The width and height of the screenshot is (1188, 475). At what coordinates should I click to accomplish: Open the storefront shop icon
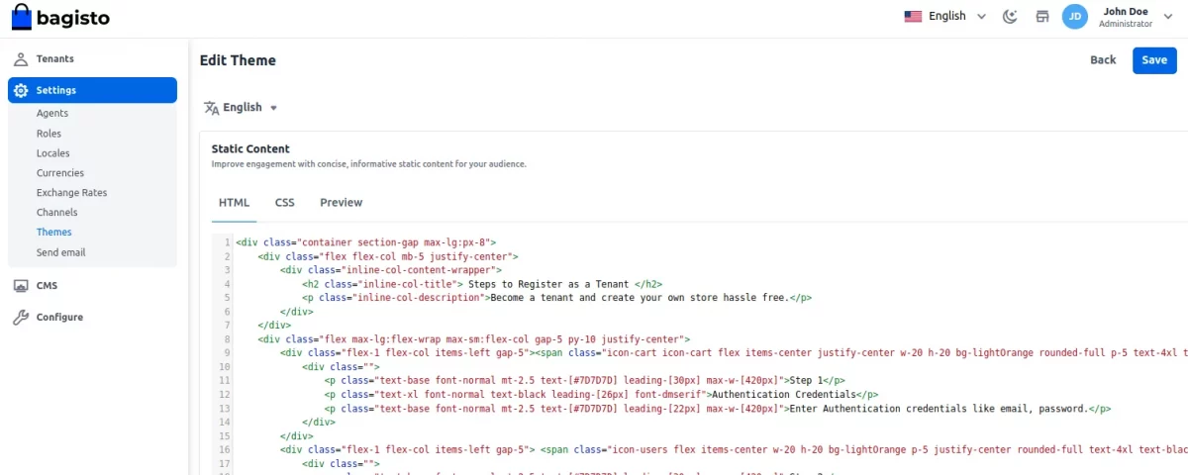point(1041,16)
